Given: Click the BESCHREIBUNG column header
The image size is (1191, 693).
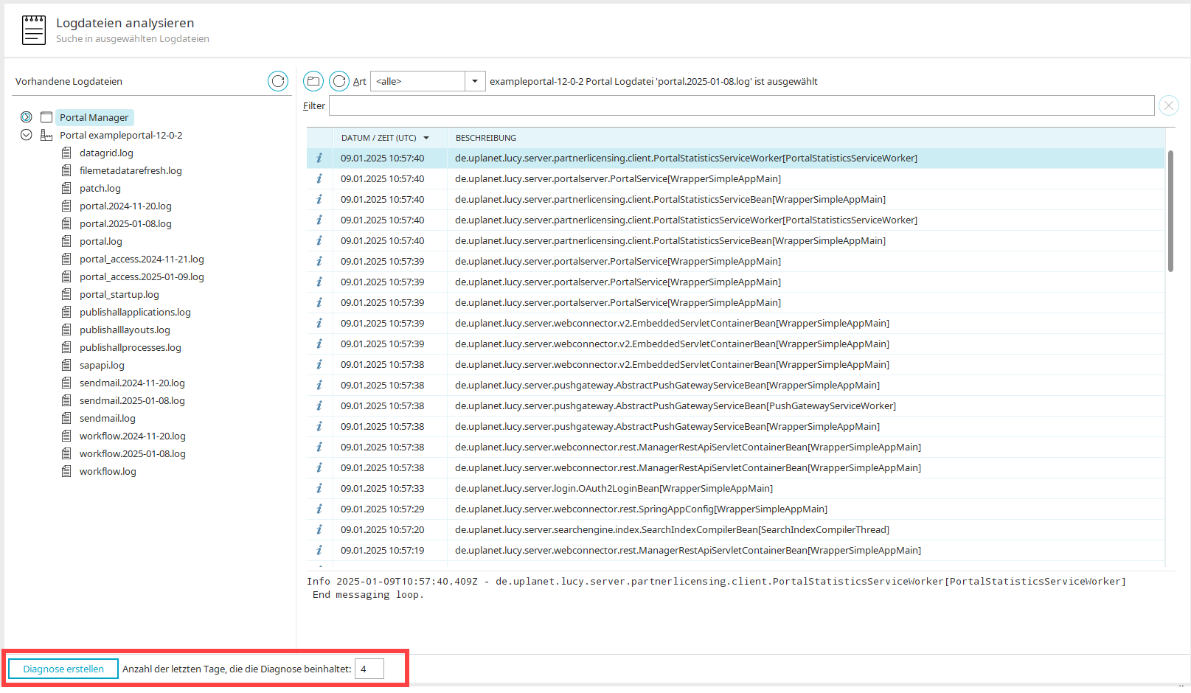Looking at the screenshot, I should (485, 138).
